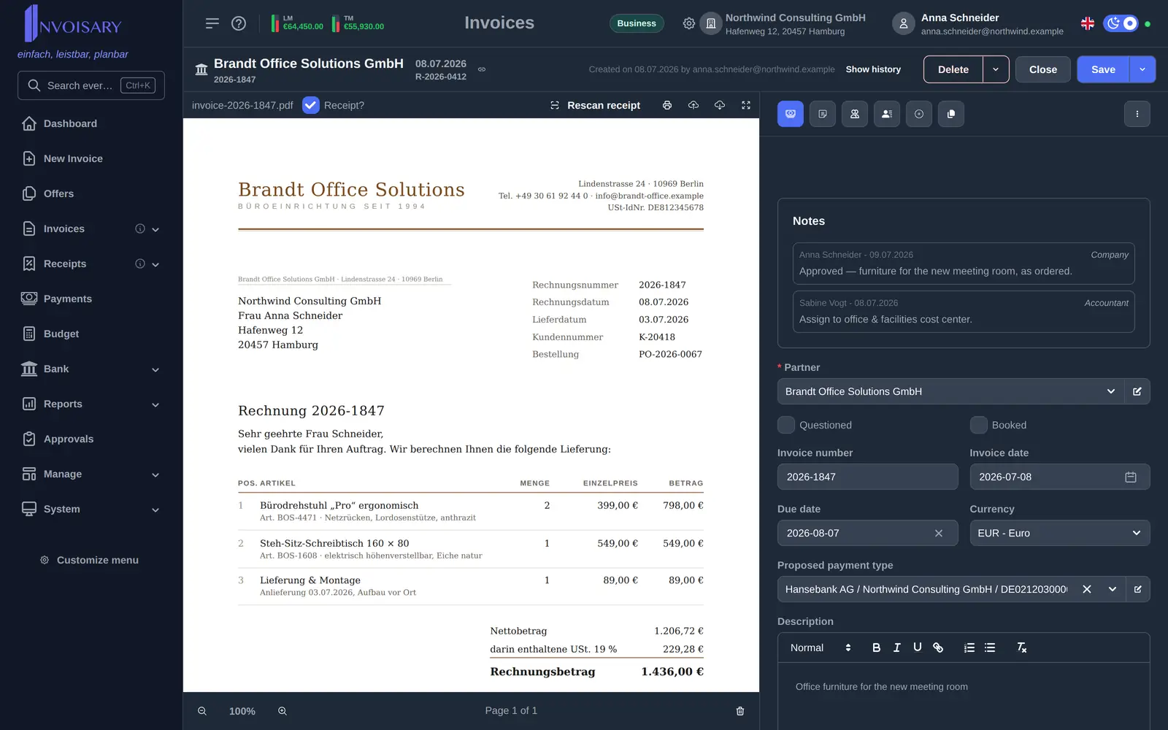Screen dimensions: 1168x730
Task: Click the link icon beside R-2026-0412
Action: pos(482,69)
